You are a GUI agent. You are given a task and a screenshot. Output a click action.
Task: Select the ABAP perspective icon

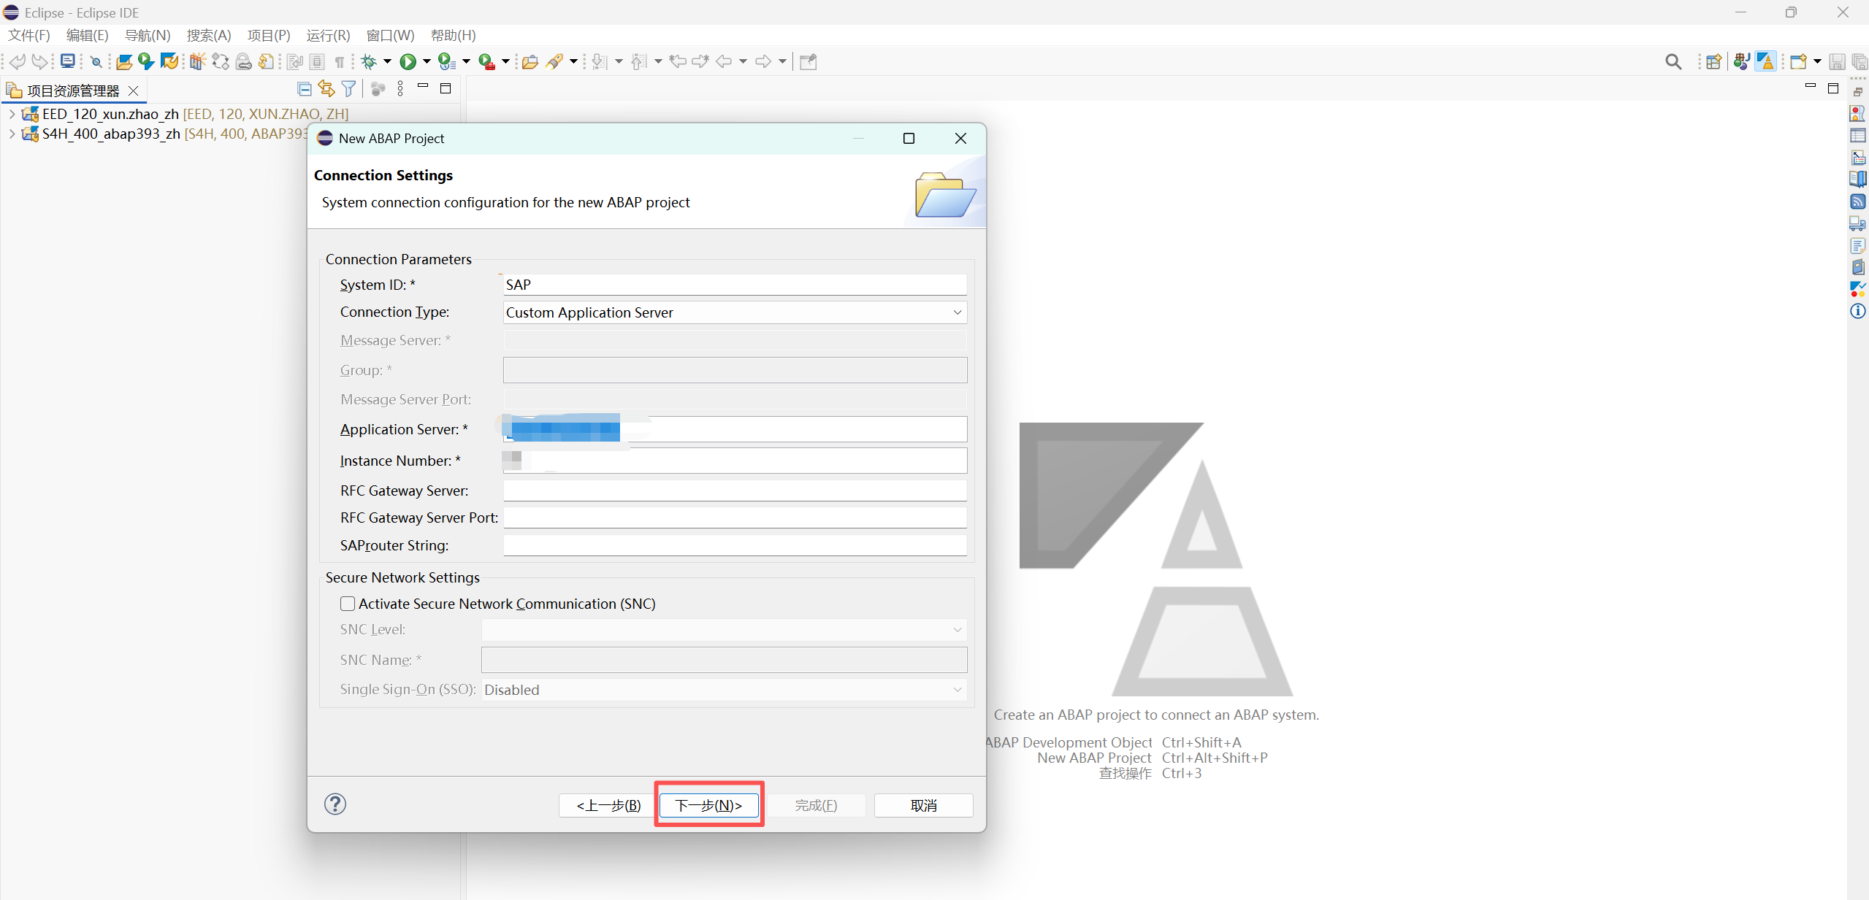coord(1765,61)
